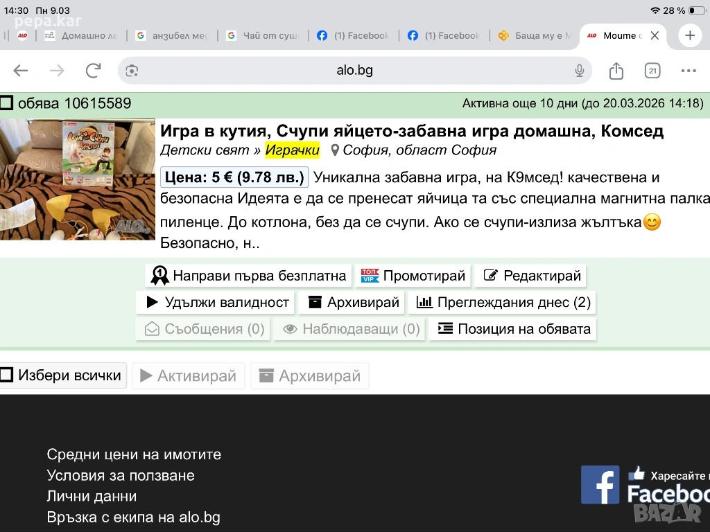The width and height of the screenshot is (710, 532).
Task: Go back with the browser back arrow
Action: click(21, 71)
